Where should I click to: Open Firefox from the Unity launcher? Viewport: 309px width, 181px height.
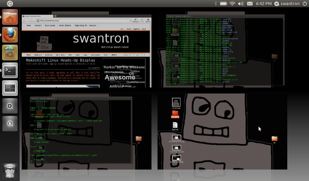pyautogui.click(x=10, y=34)
